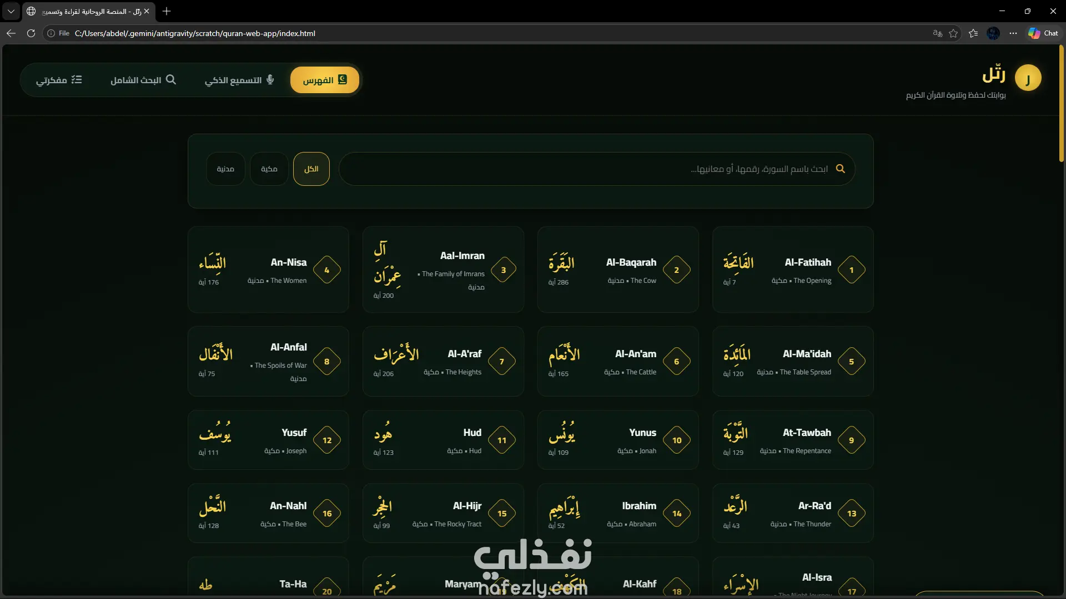Viewport: 1066px width, 599px height.
Task: Click the Yunus surah name
Action: (642, 433)
